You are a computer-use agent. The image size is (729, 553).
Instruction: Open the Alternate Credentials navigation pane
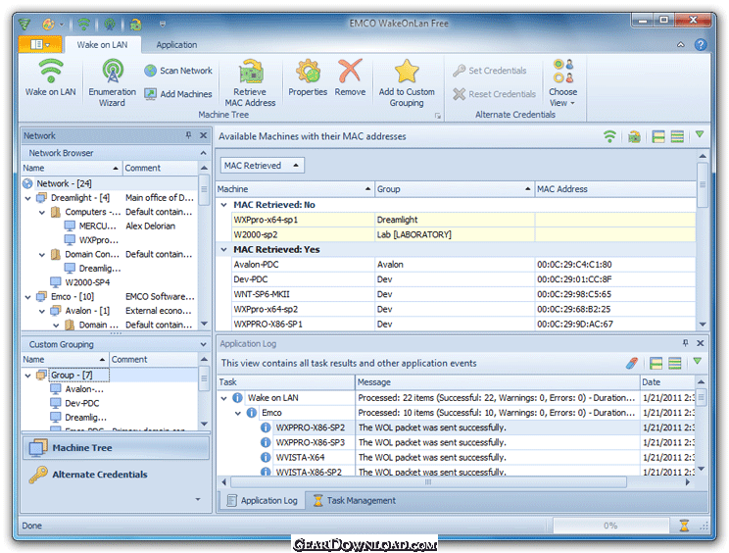(116, 475)
